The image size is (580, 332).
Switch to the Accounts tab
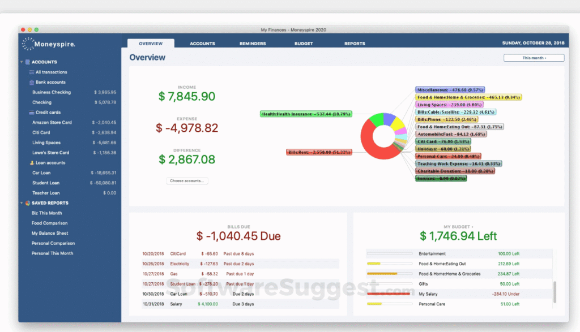[x=202, y=44]
